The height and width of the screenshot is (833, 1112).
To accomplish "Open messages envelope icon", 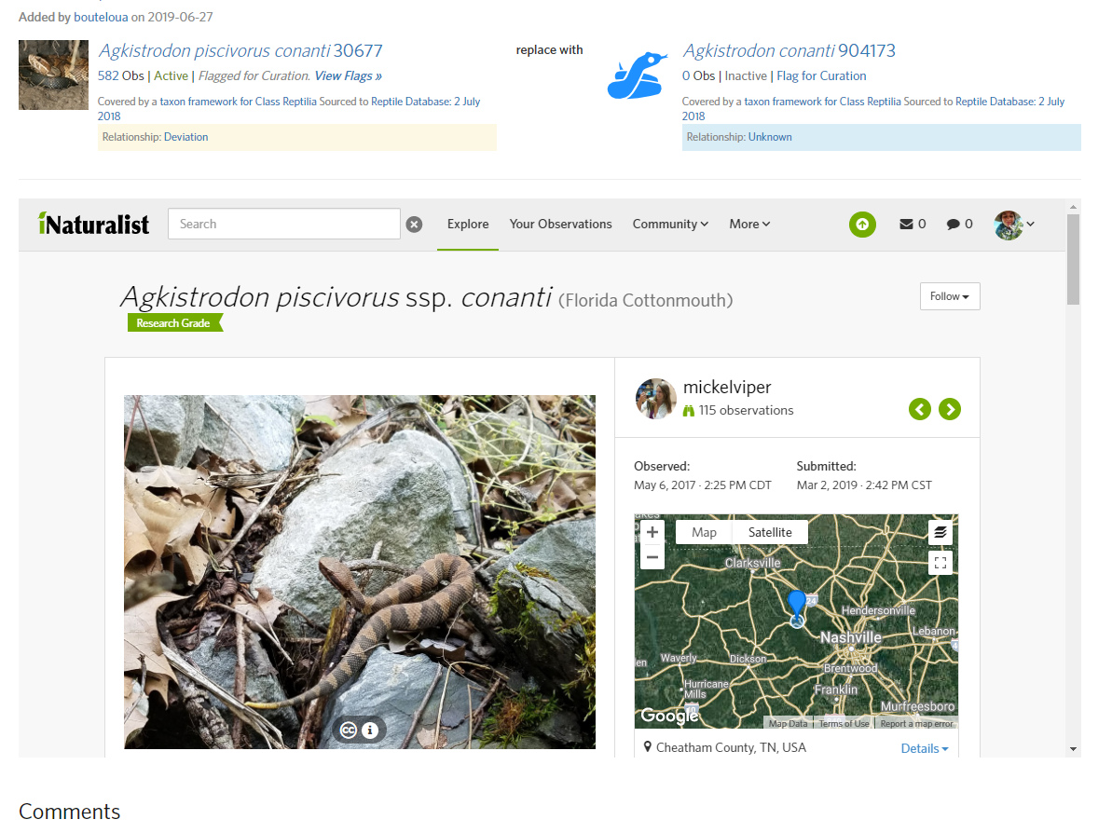I will (x=906, y=224).
